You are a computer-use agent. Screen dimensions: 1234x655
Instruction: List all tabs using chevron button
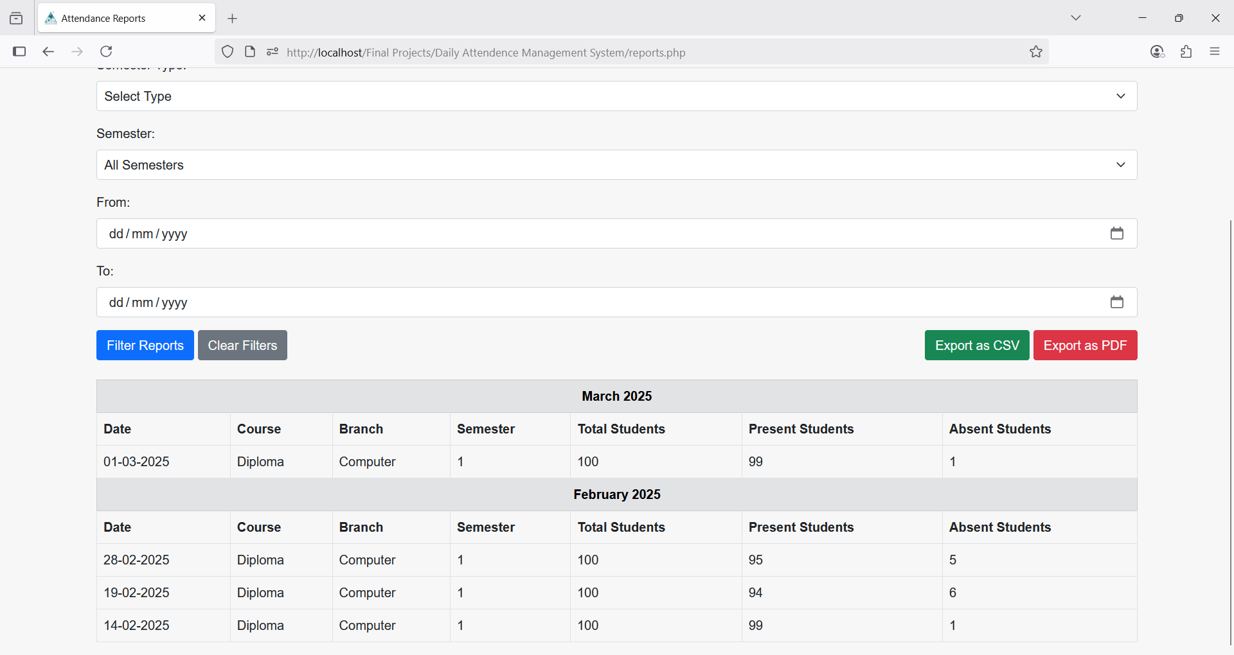pyautogui.click(x=1075, y=18)
